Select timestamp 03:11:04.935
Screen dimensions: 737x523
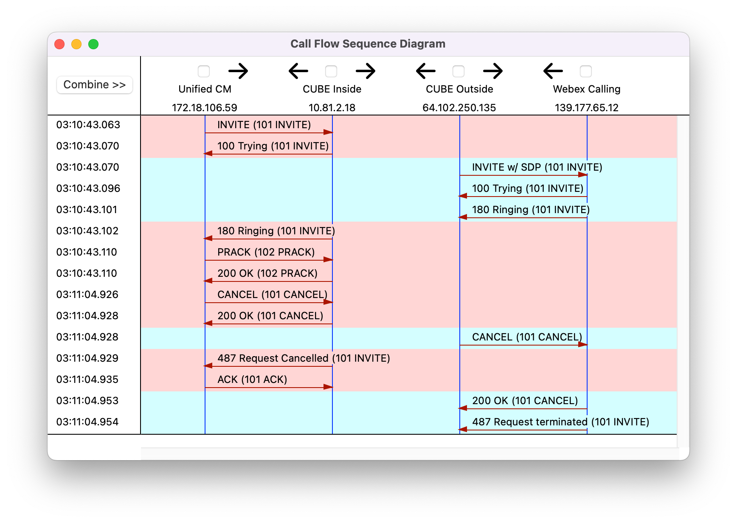coord(87,380)
